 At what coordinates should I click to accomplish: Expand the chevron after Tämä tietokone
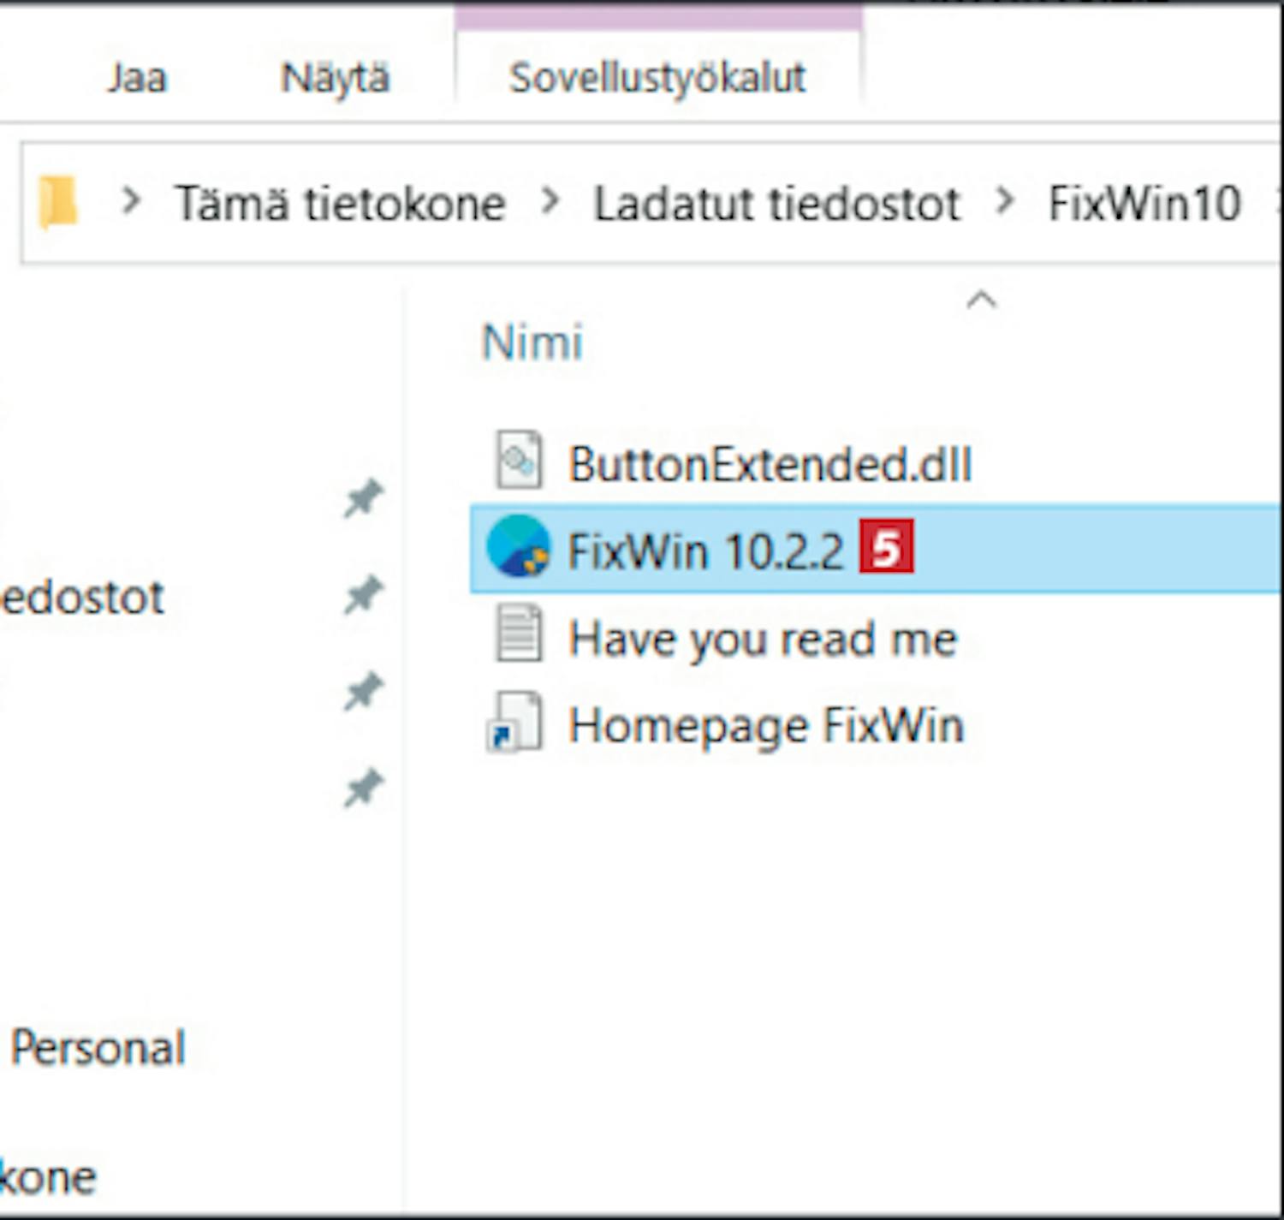point(550,202)
